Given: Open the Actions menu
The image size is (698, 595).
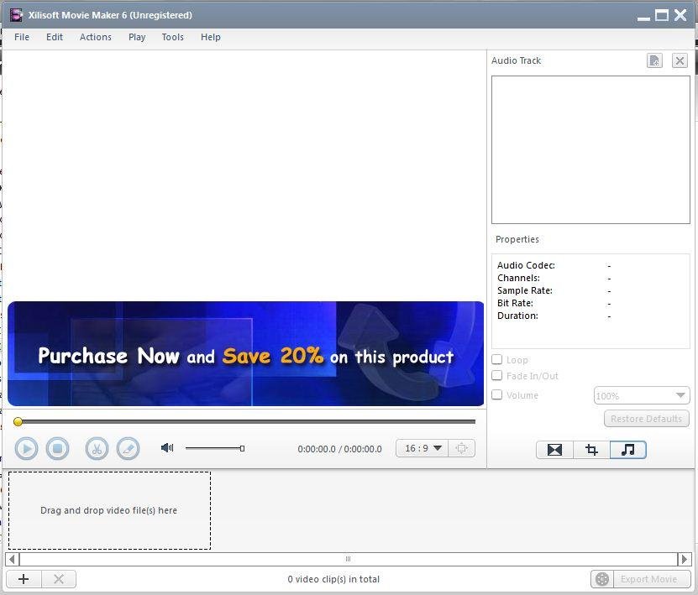Looking at the screenshot, I should 95,37.
